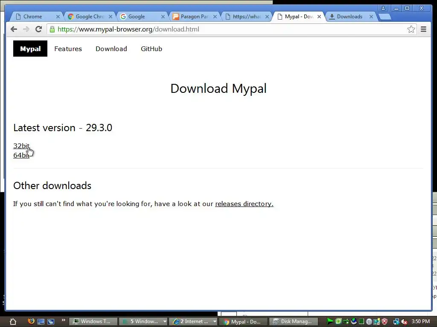Open the Download nav link
437x327 pixels.
pyautogui.click(x=111, y=49)
